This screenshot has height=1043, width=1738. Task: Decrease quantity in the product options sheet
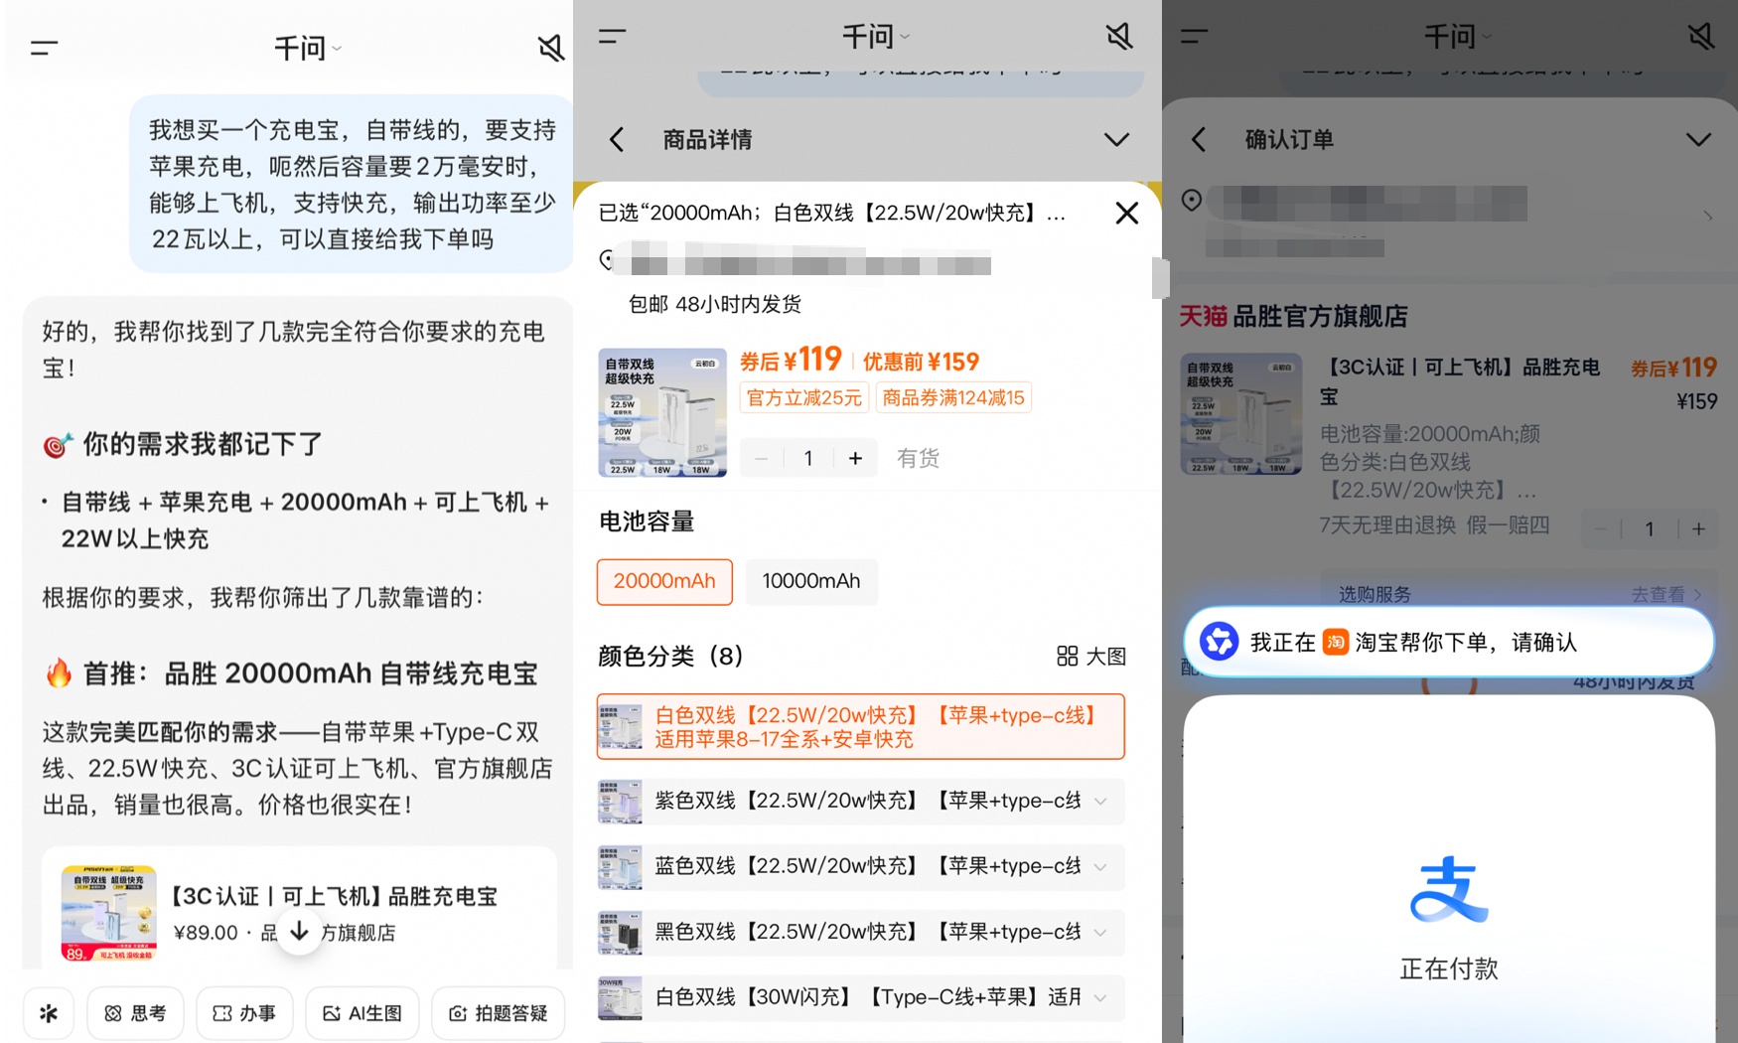[762, 458]
